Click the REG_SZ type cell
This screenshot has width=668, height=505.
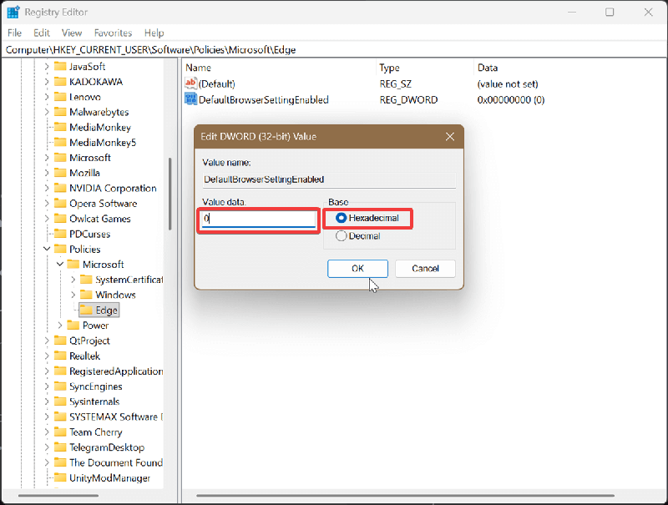click(x=395, y=83)
